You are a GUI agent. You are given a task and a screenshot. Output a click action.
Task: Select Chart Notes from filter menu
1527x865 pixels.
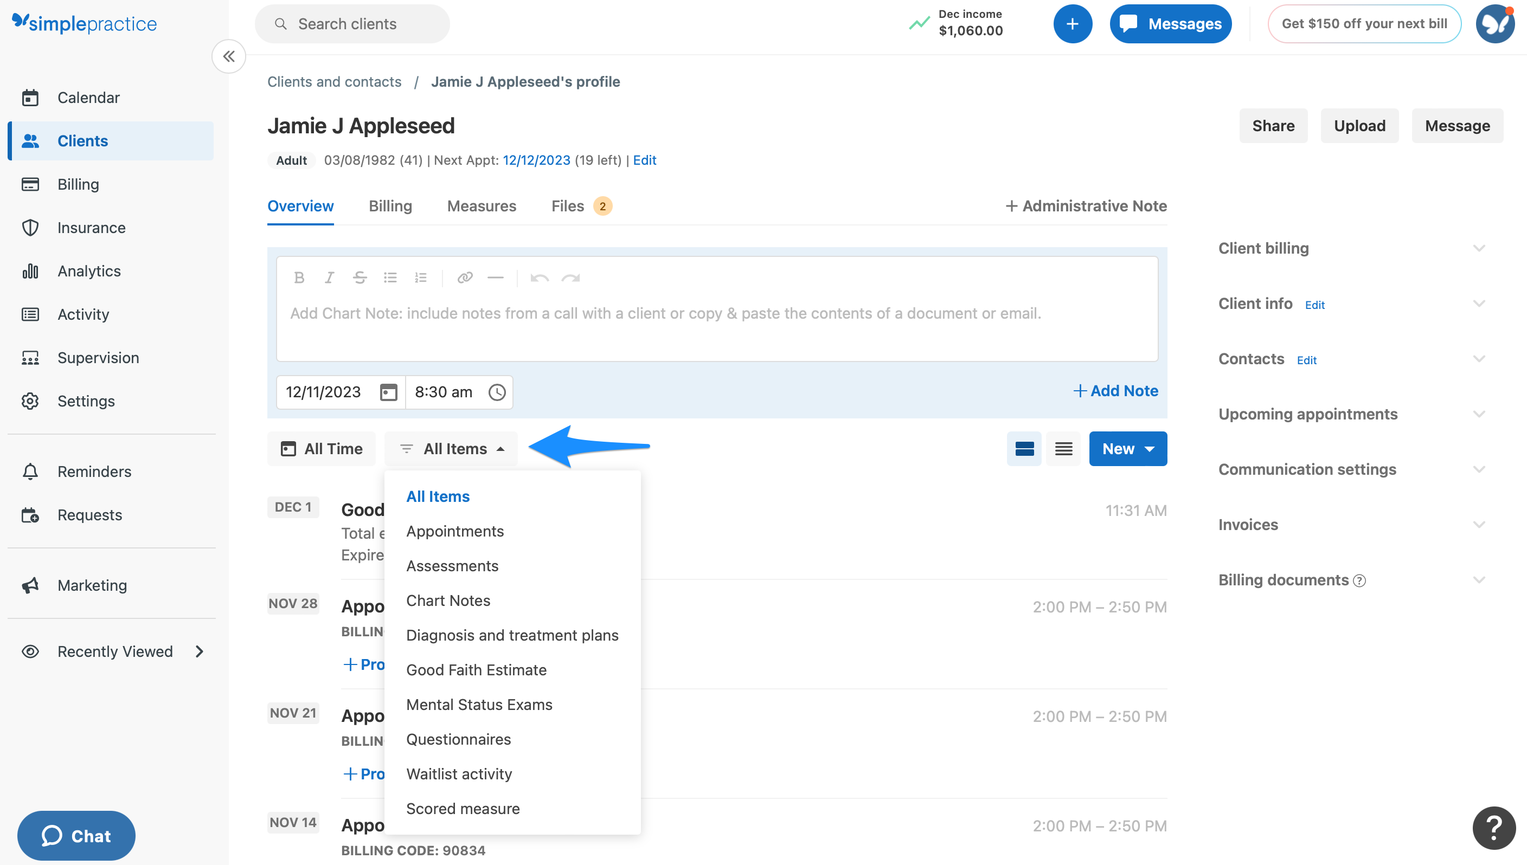pos(448,601)
